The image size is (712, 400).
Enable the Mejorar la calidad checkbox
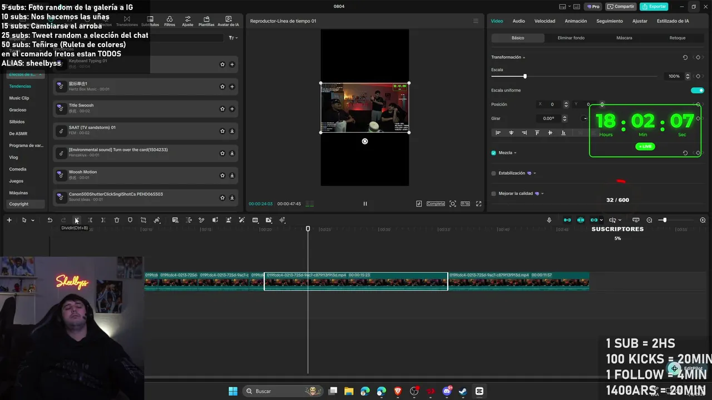click(x=493, y=194)
